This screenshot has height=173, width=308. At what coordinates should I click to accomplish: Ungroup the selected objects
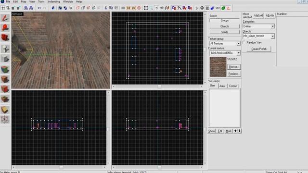pyautogui.click(x=65, y=8)
